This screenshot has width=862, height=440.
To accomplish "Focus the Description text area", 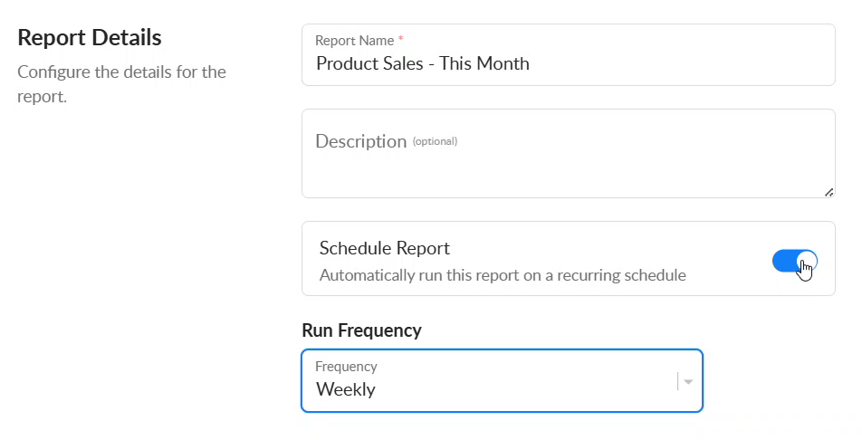I will pyautogui.click(x=569, y=153).
